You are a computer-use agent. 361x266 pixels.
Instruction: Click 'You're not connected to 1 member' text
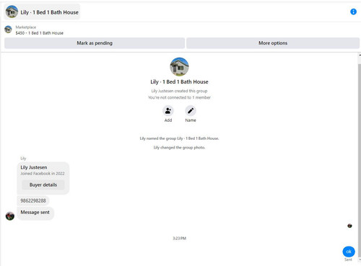click(x=179, y=97)
